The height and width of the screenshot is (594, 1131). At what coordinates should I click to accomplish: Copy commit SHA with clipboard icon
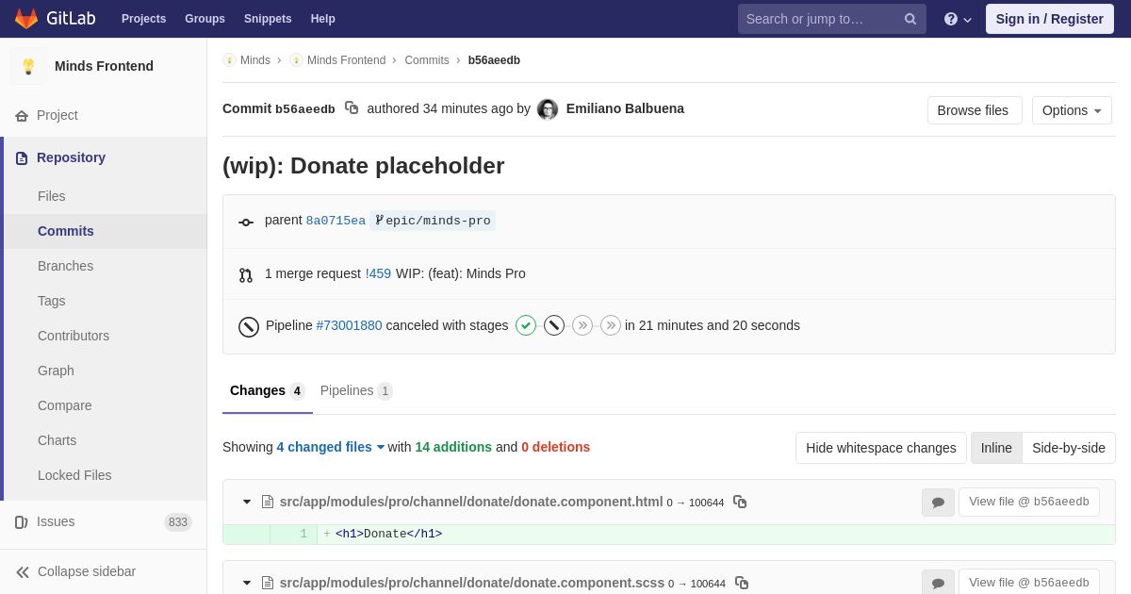coord(352,108)
